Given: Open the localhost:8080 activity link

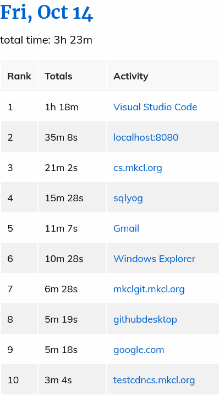Looking at the screenshot, I should [146, 137].
